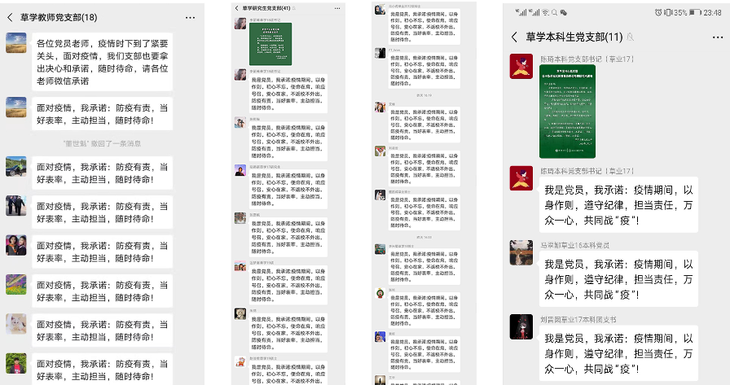Go back from 草学教师党支部(18) chat
The width and height of the screenshot is (730, 385).
[x=10, y=18]
